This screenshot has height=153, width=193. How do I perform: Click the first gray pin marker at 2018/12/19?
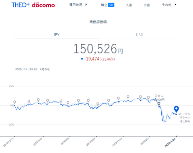pos(14,102)
